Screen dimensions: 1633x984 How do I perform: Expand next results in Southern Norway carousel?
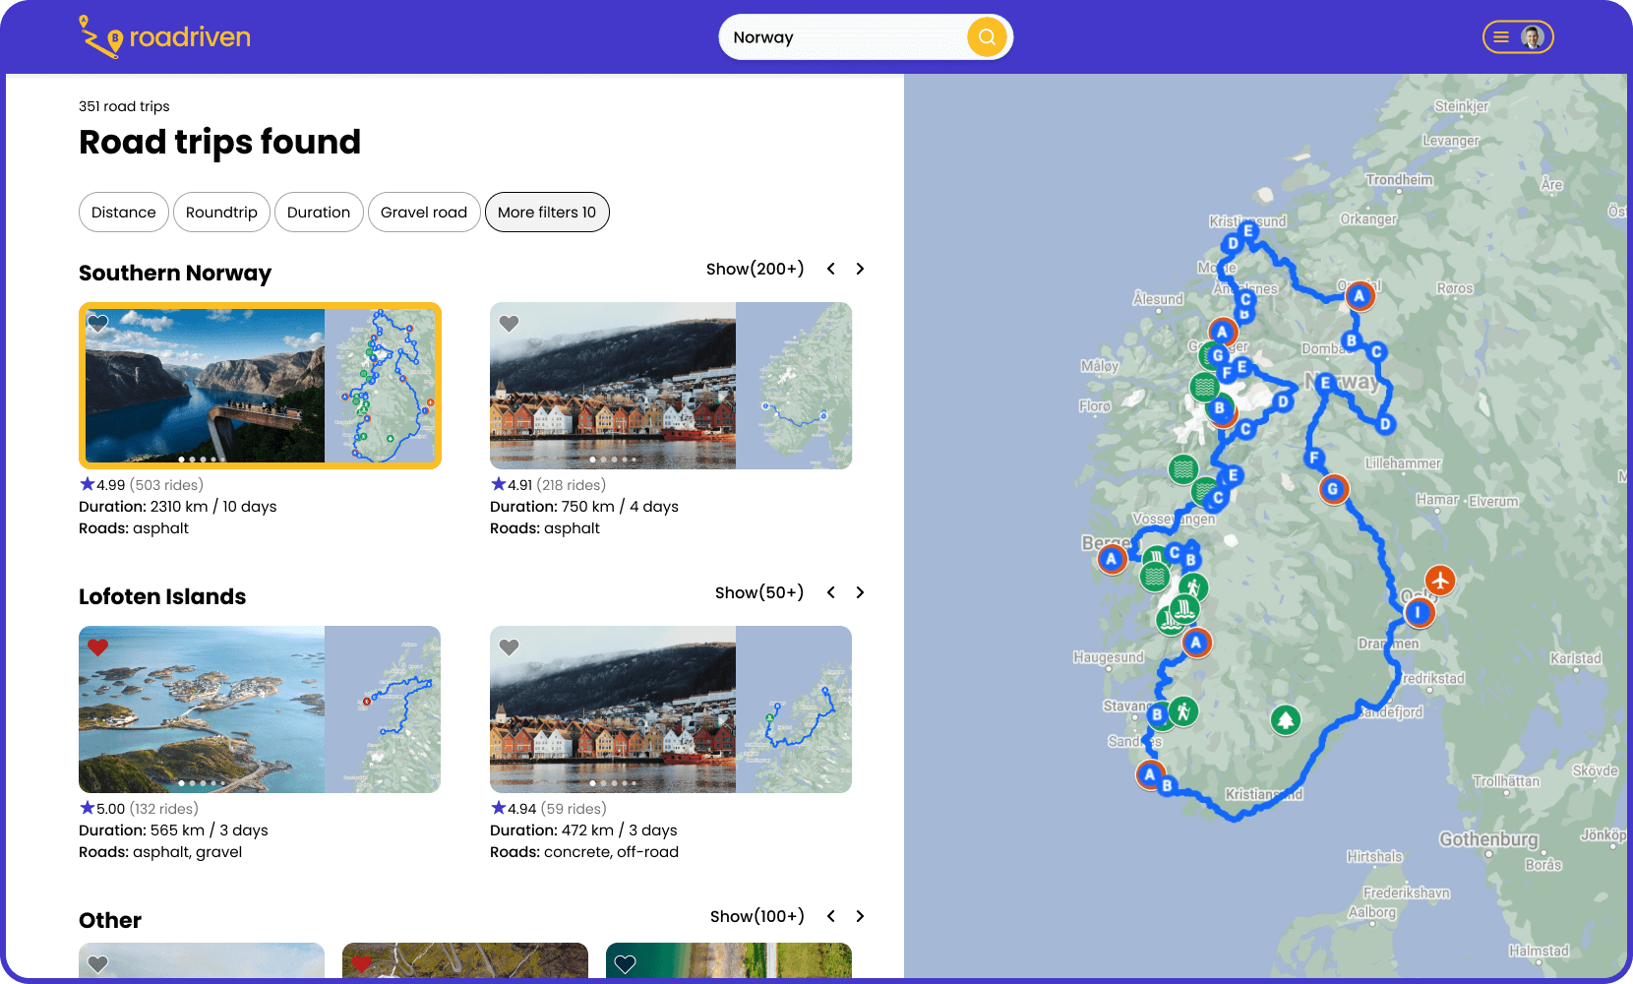point(860,268)
